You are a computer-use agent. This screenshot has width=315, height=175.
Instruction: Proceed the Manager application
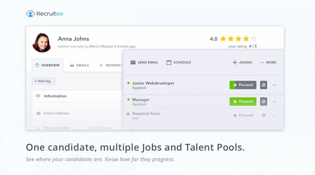point(243,101)
